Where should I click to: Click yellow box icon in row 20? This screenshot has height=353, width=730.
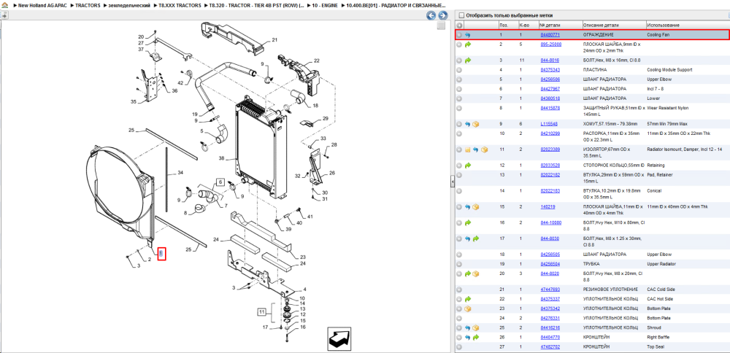point(476,274)
